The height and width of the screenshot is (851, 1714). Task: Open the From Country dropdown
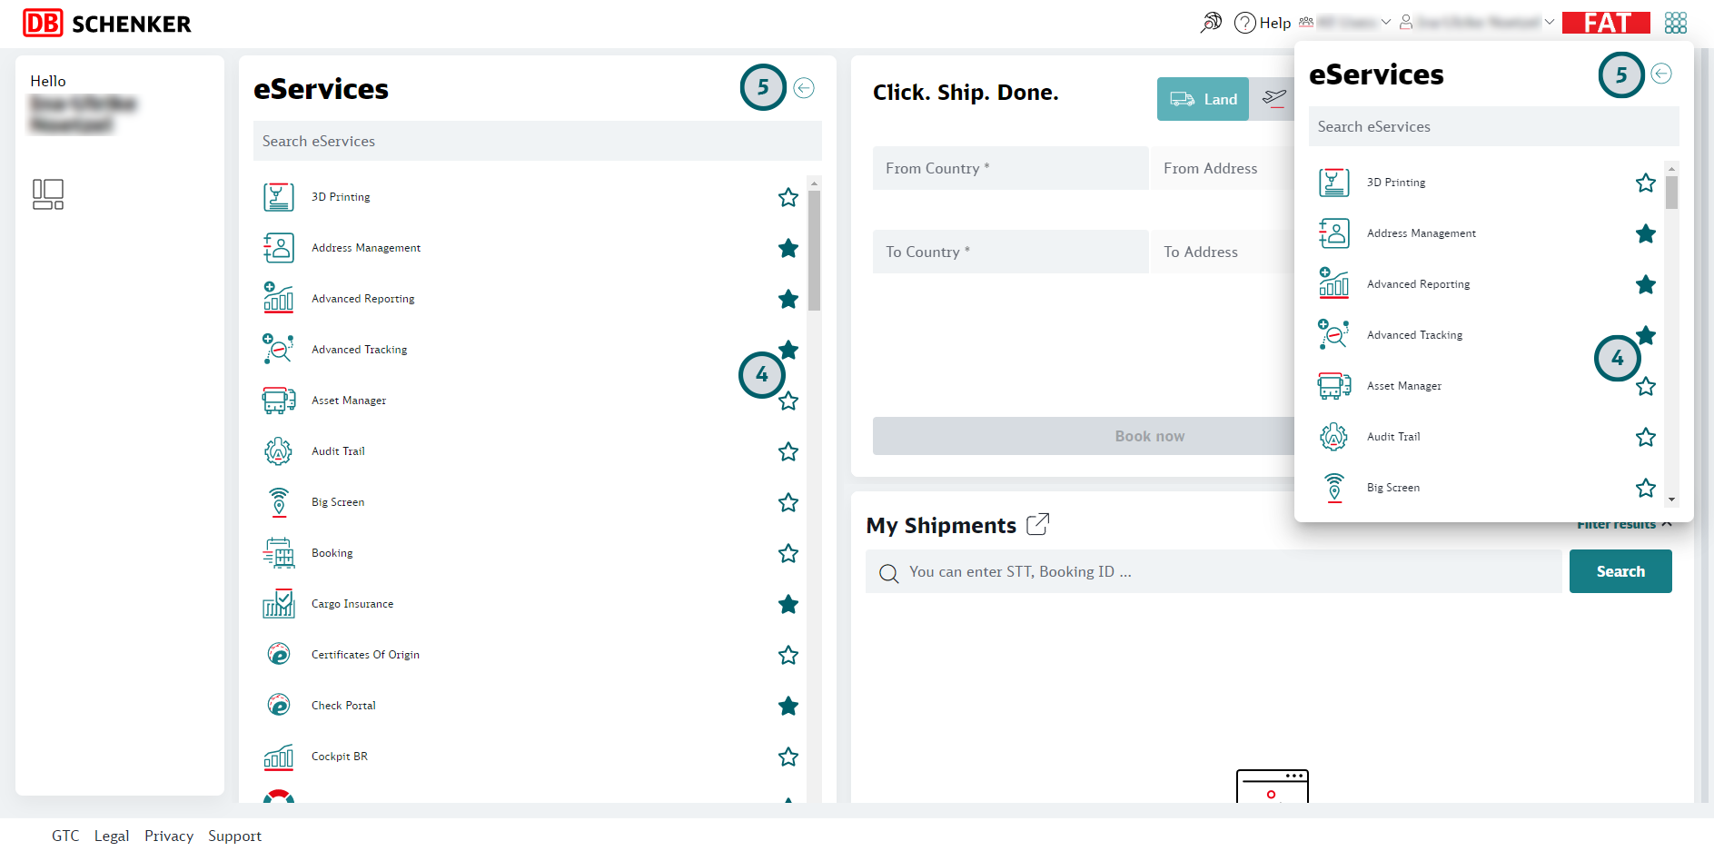pyautogui.click(x=1009, y=168)
